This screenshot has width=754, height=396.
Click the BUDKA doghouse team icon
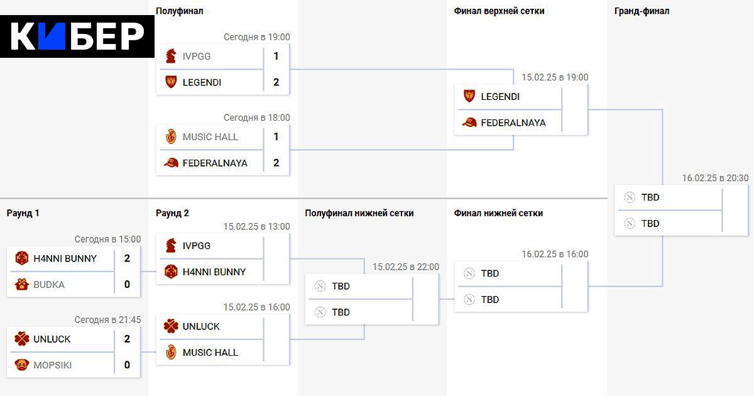pyautogui.click(x=22, y=285)
